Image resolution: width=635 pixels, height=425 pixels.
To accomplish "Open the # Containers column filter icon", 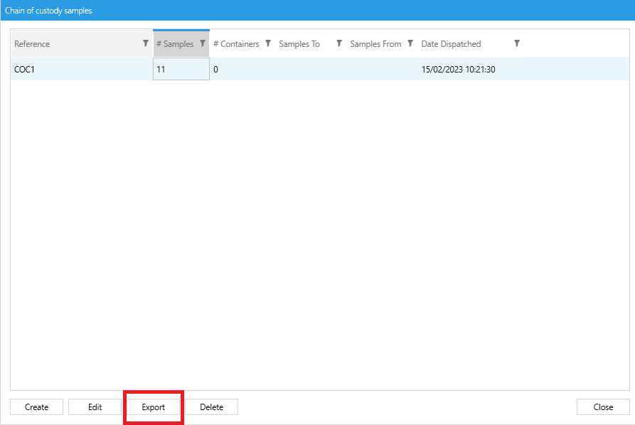I will pos(267,43).
